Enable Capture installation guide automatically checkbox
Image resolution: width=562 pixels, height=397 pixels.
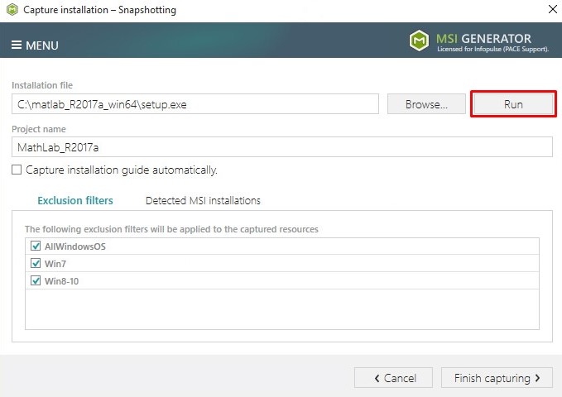(17, 170)
